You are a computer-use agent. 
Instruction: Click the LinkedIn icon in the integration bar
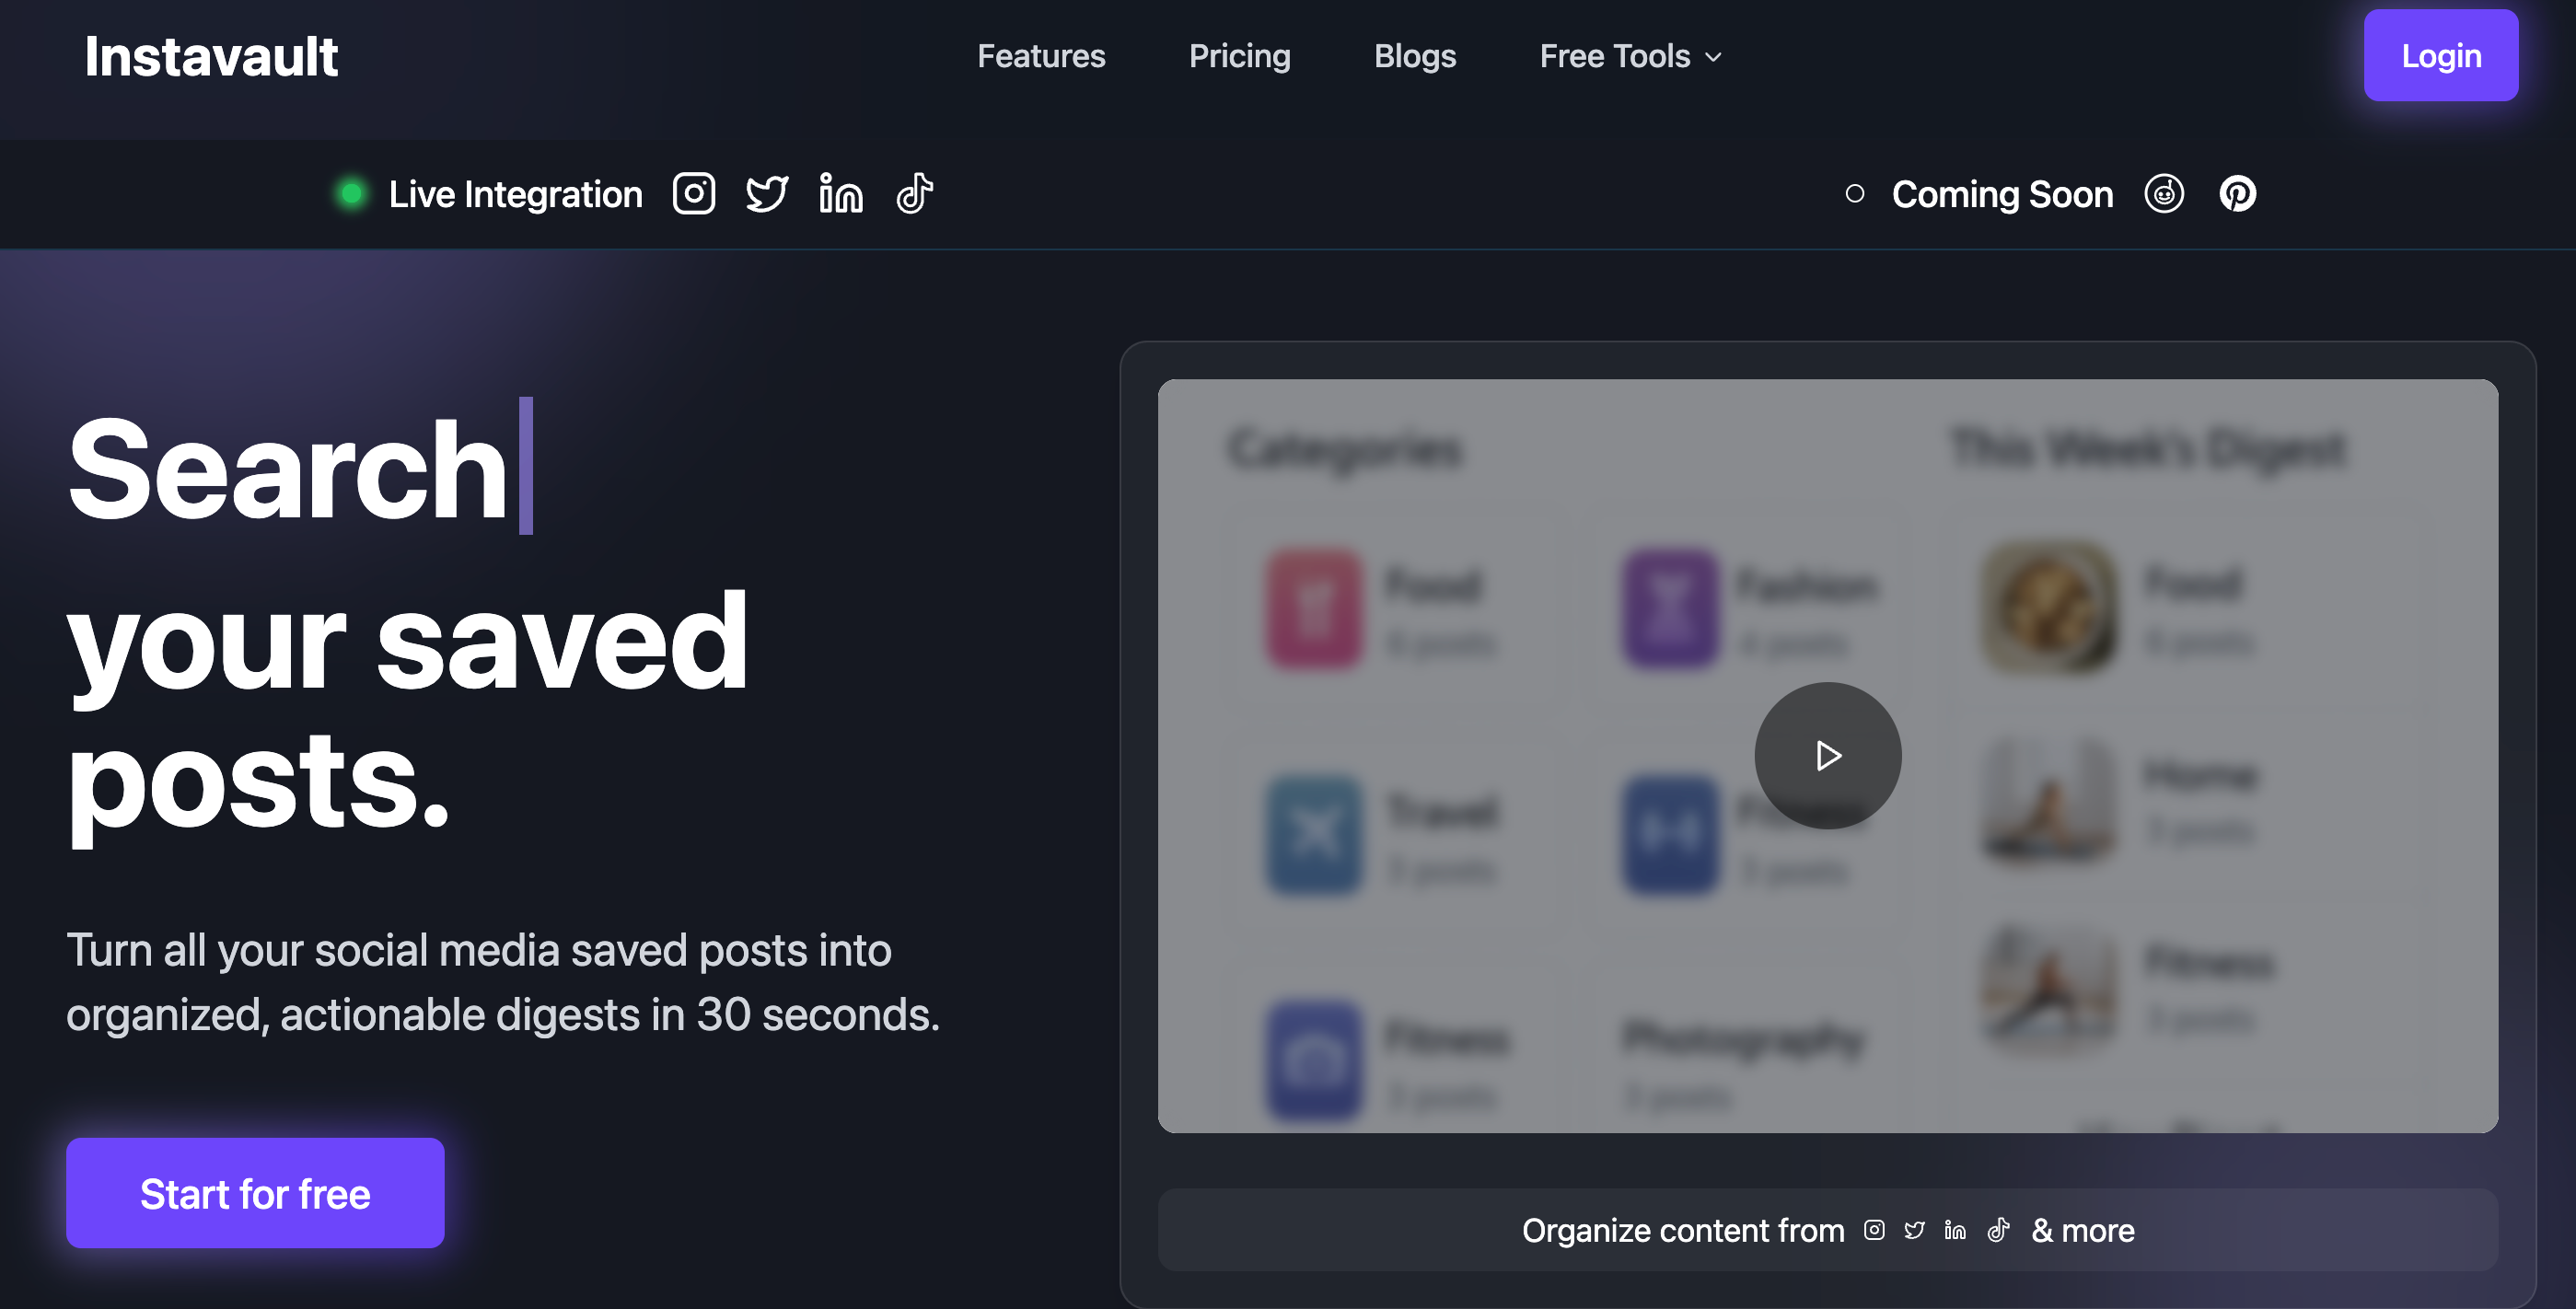840,194
